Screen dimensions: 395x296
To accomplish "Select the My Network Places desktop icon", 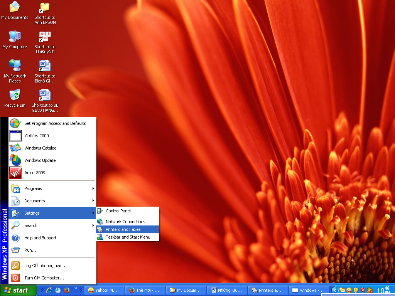I will (15, 71).
